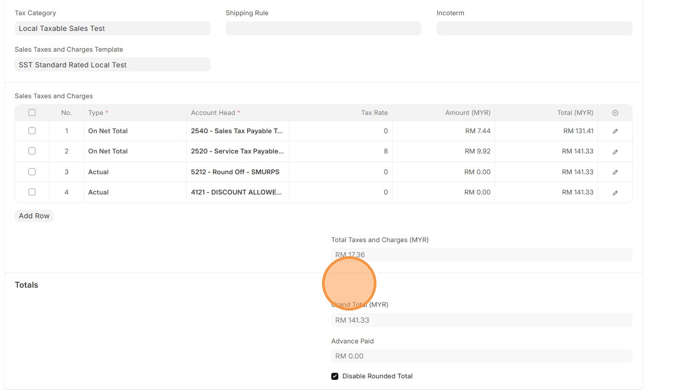
Task: Edit row 1 with the pencil icon
Action: (615, 131)
